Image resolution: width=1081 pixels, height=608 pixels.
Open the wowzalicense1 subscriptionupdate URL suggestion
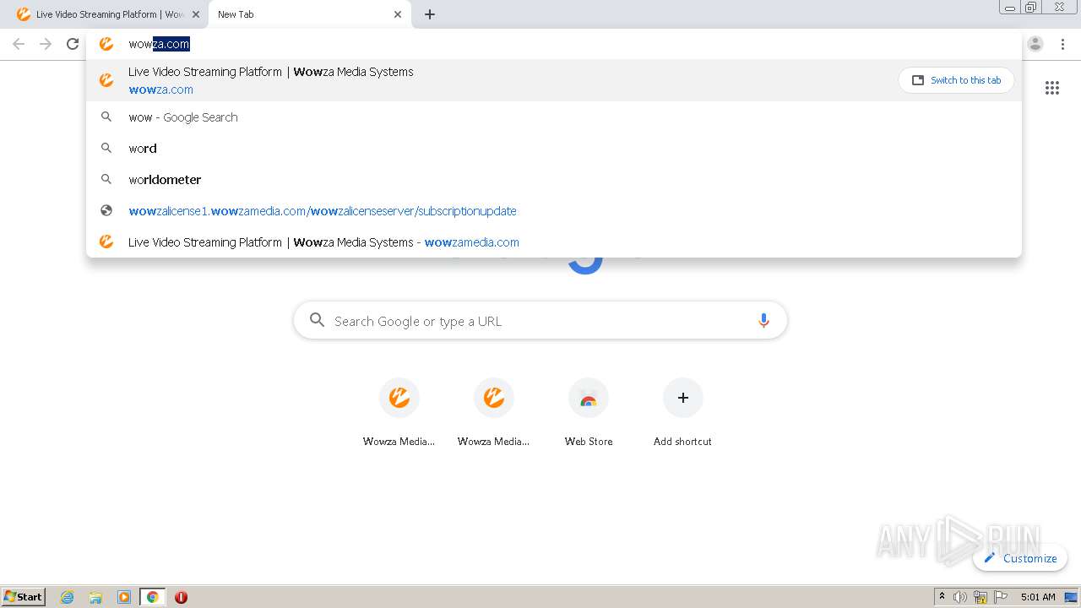554,211
